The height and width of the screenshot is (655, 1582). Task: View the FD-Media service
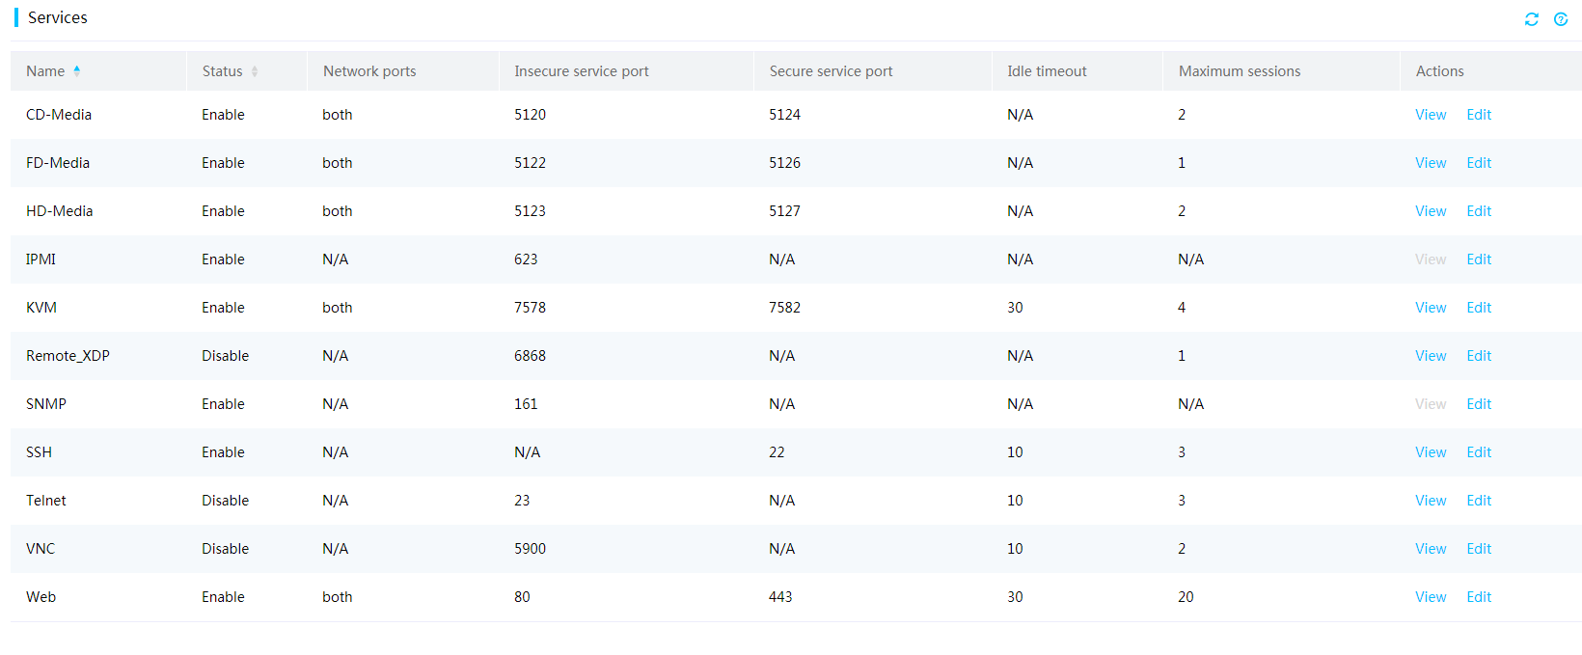[x=1431, y=163]
